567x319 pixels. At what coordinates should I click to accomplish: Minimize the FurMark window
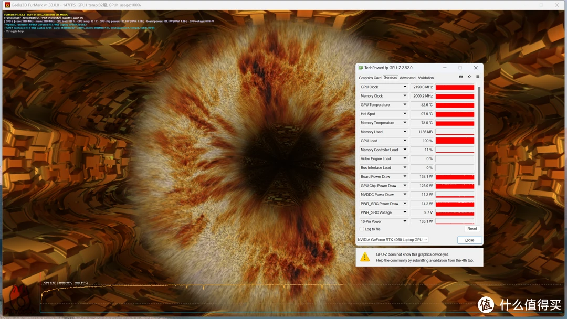click(x=527, y=5)
